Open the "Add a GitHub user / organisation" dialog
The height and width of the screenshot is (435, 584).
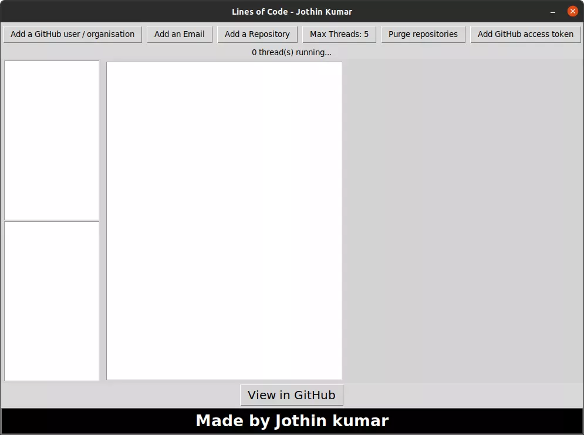click(x=72, y=34)
